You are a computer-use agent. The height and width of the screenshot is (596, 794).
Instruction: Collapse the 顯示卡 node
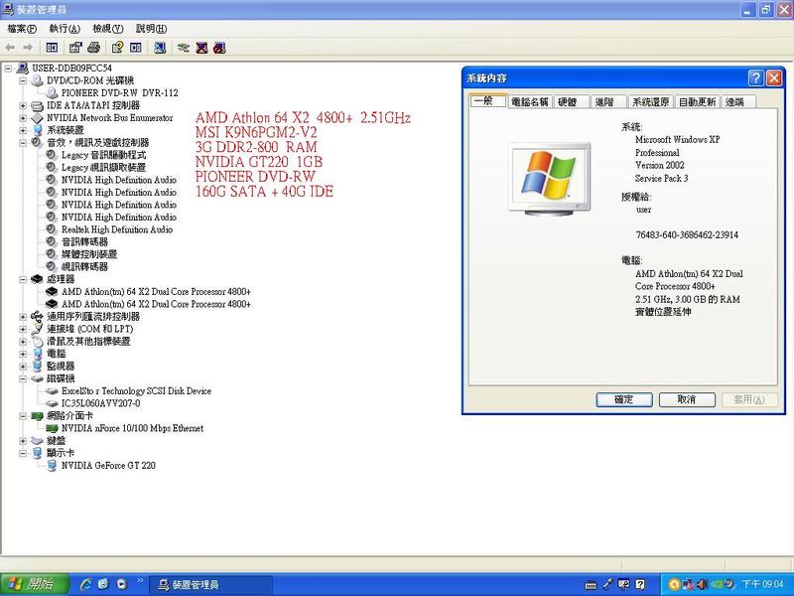tap(23, 453)
